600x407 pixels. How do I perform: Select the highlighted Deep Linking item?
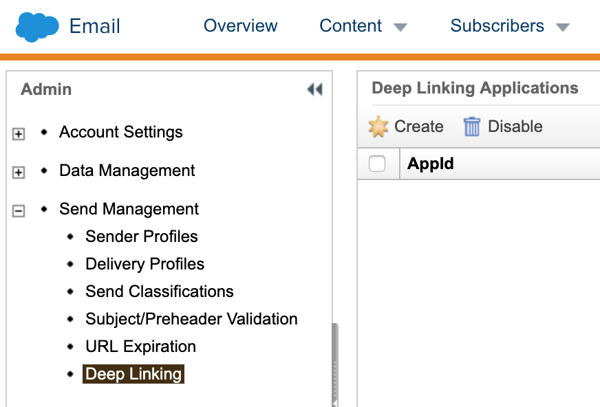pos(133,374)
